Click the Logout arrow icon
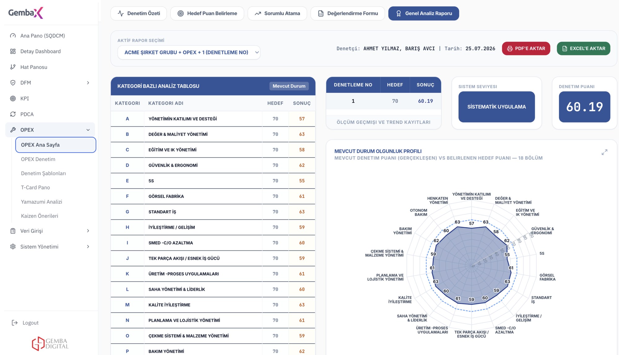This screenshot has width=619, height=355. [x=15, y=323]
